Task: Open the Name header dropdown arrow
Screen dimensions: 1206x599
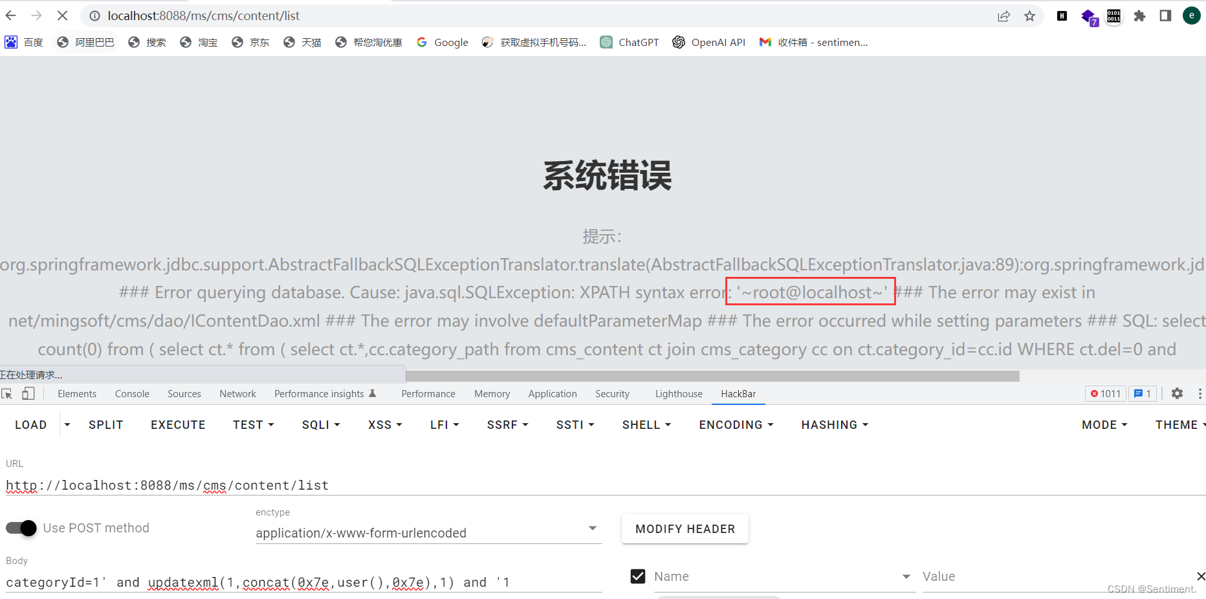Action: tap(906, 576)
